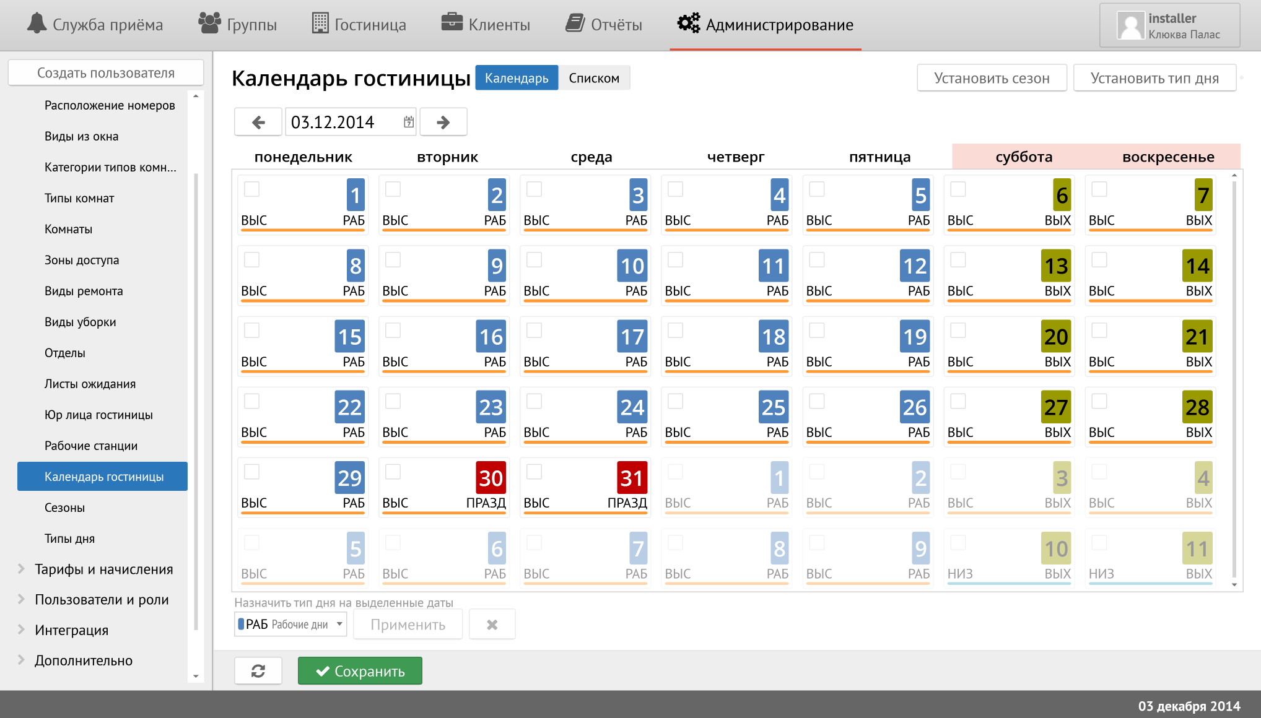Click the refresh icon button
The image size is (1261, 718).
click(x=258, y=671)
